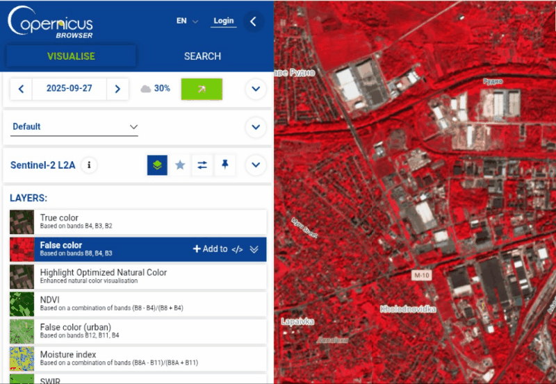The width and height of the screenshot is (556, 384).
Task: Click the layers stack icon button
Action: click(157, 165)
